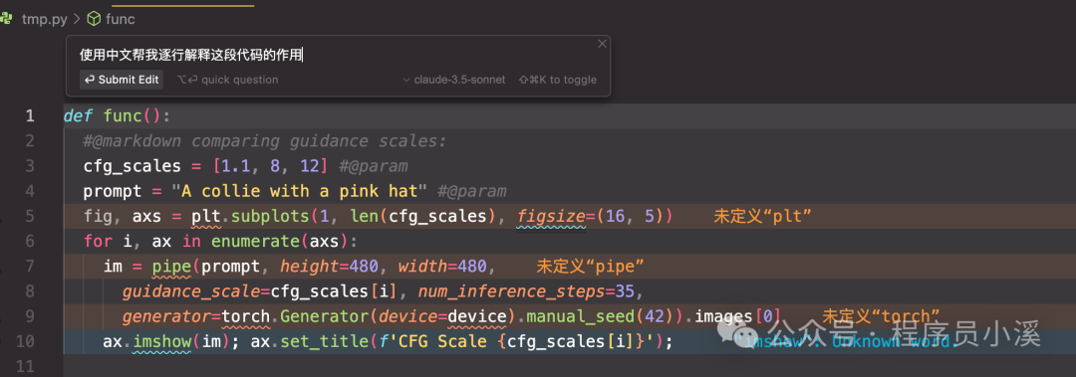
Task: Click the error message 未定义"plt"
Action: (763, 217)
